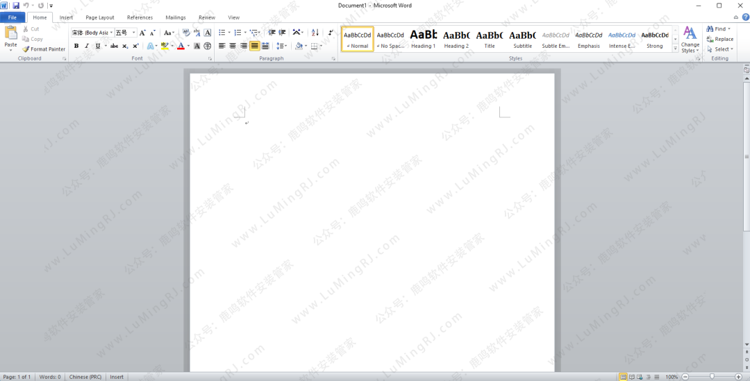This screenshot has width=750, height=381.
Task: Click the Format Painter tool
Action: pyautogui.click(x=44, y=49)
